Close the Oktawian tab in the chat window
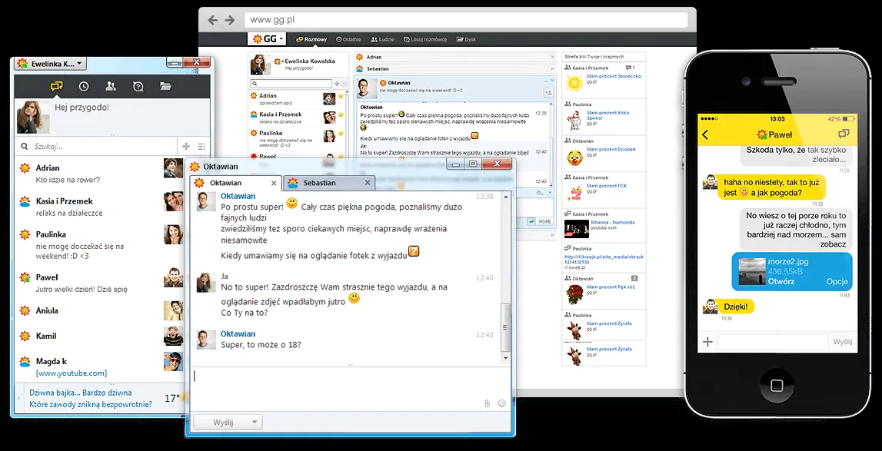The height and width of the screenshot is (451, 882). point(274,183)
